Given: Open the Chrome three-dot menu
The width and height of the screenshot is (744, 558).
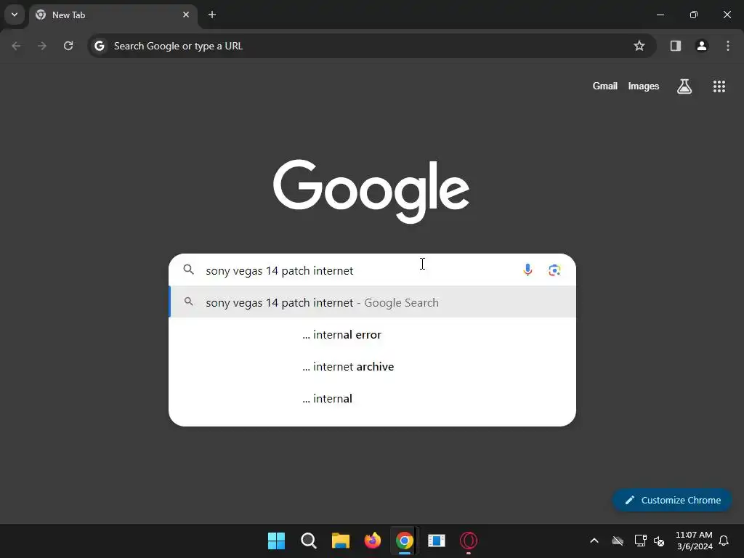Looking at the screenshot, I should pyautogui.click(x=728, y=46).
